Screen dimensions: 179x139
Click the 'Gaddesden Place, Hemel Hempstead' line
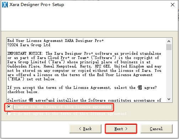tap(84, 66)
